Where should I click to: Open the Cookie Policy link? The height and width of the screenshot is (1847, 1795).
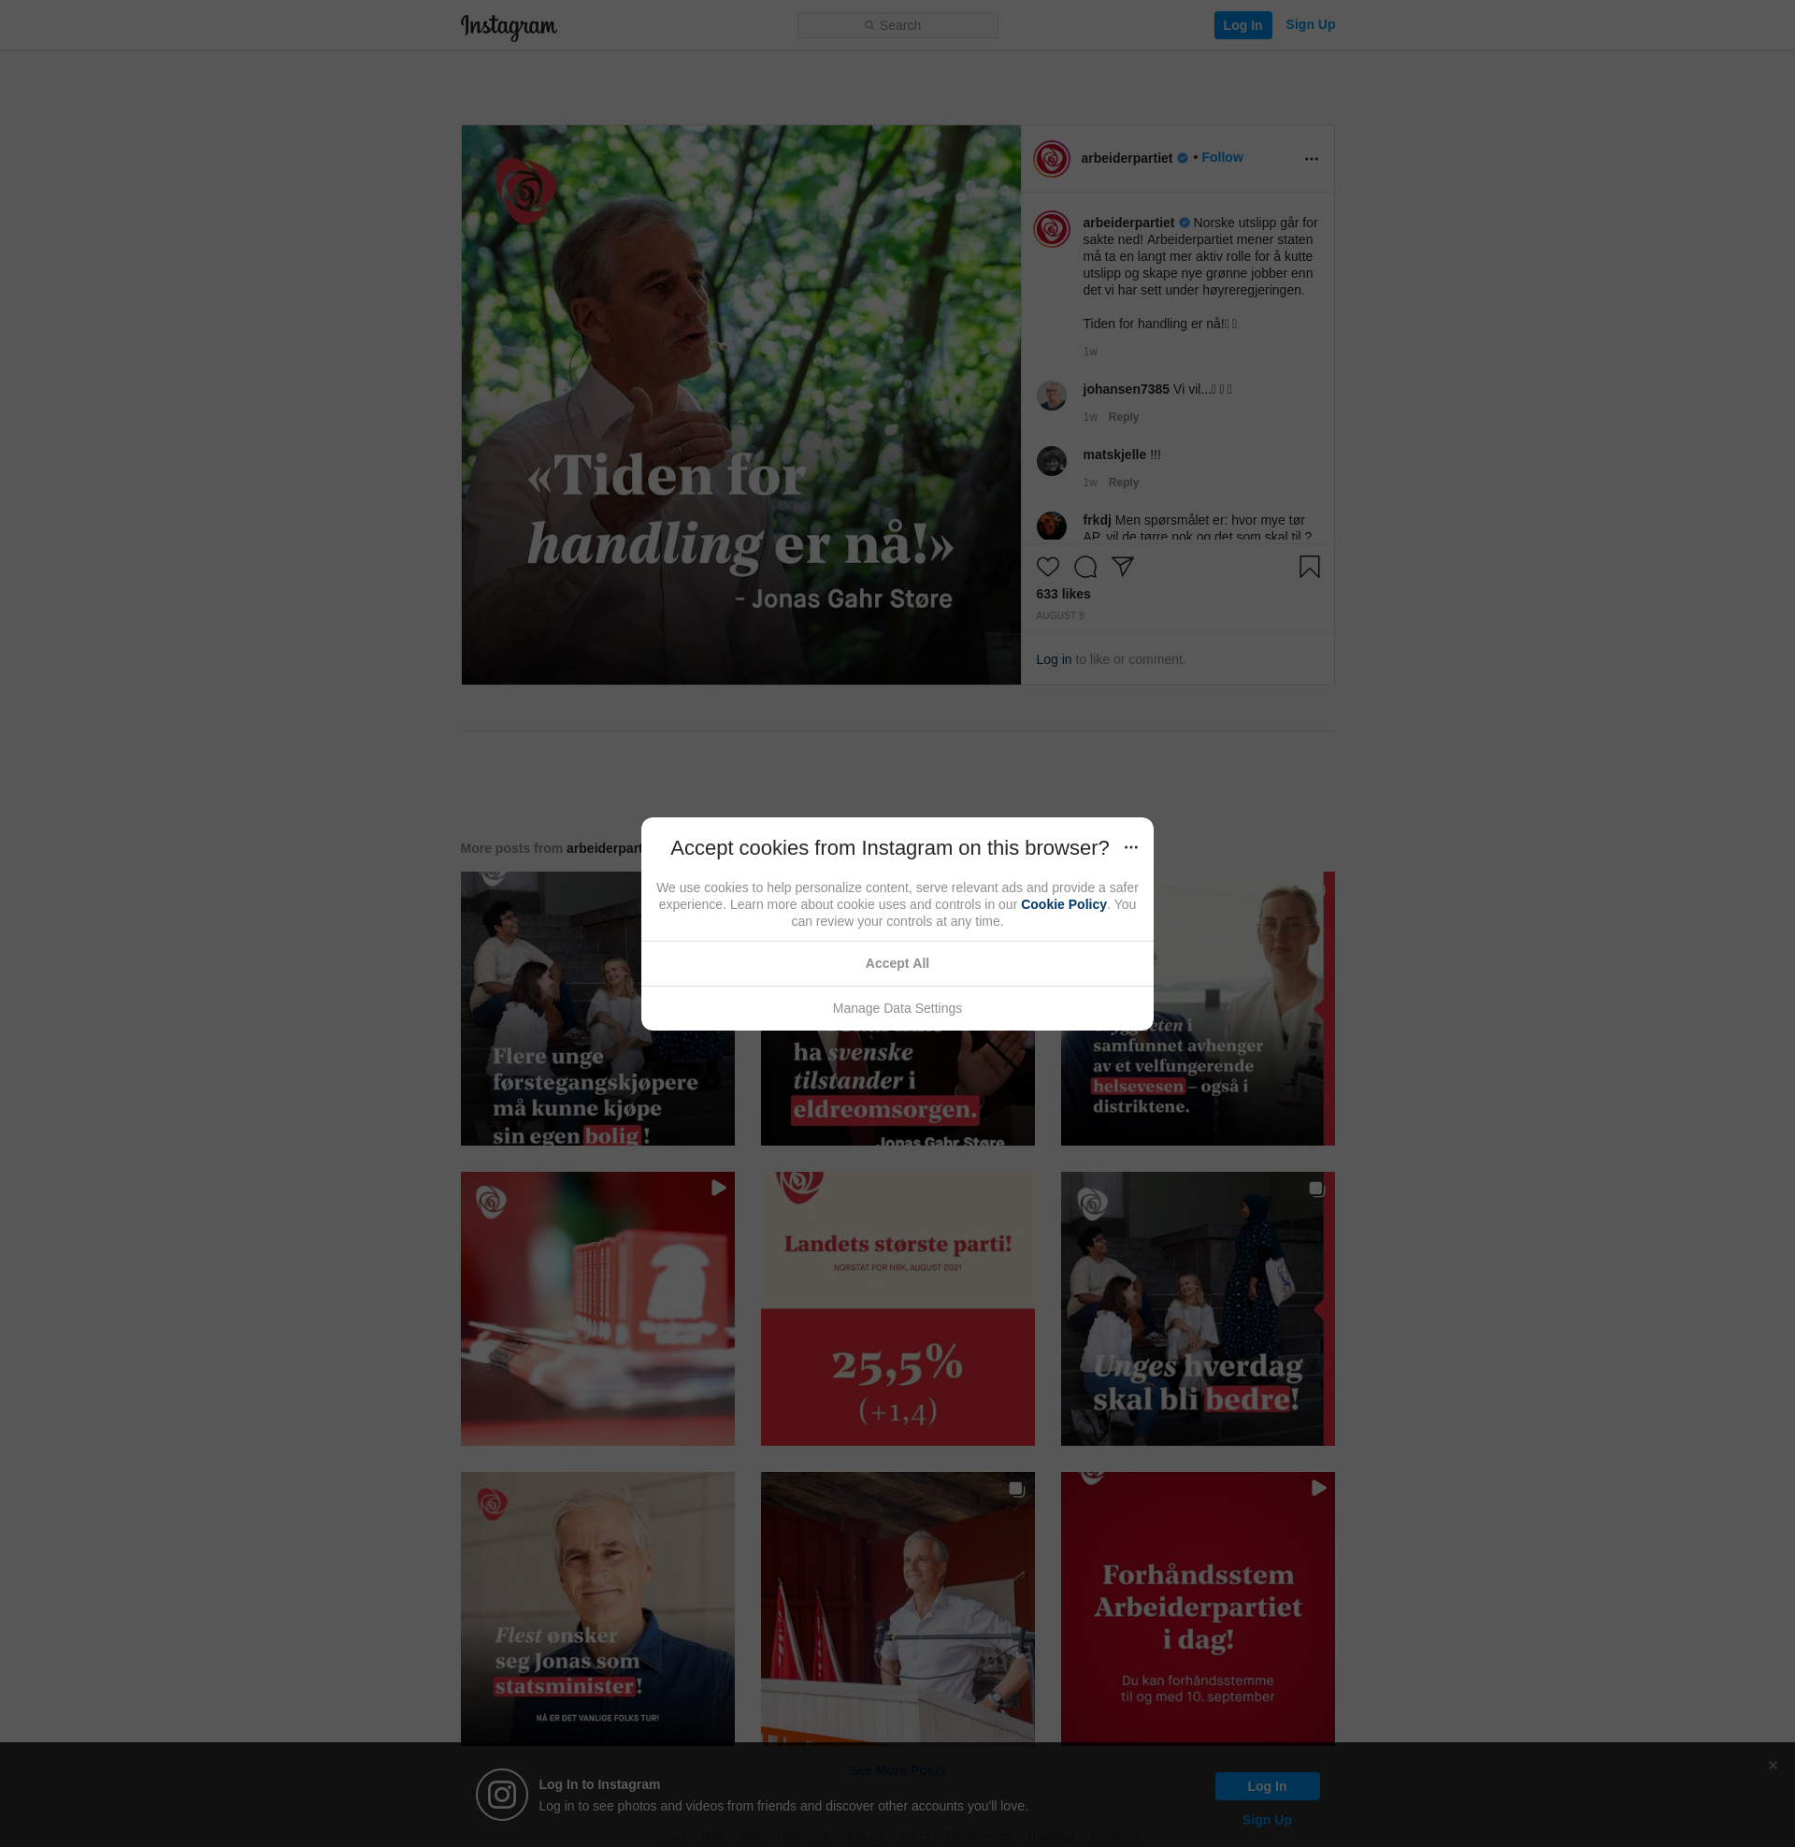click(1062, 904)
